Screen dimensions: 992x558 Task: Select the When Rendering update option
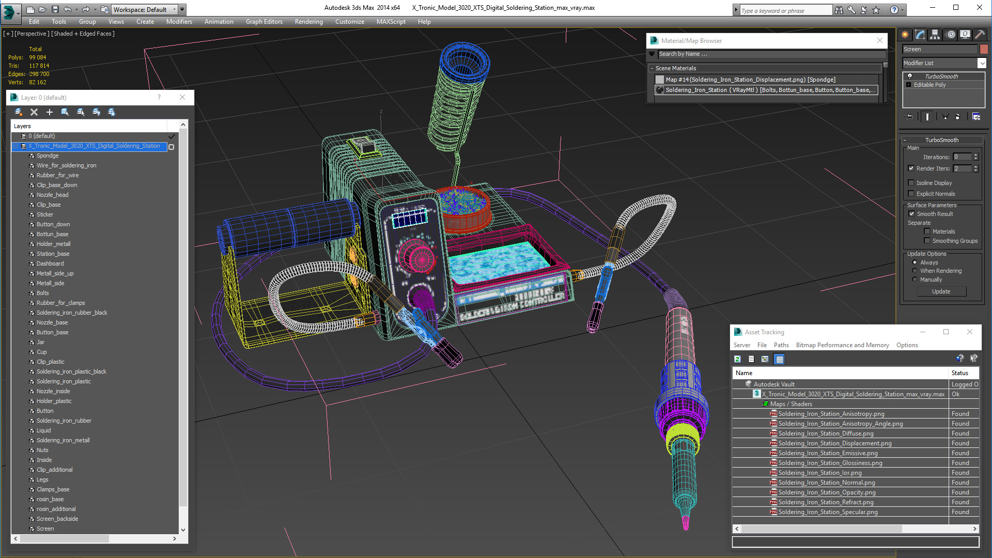[915, 271]
